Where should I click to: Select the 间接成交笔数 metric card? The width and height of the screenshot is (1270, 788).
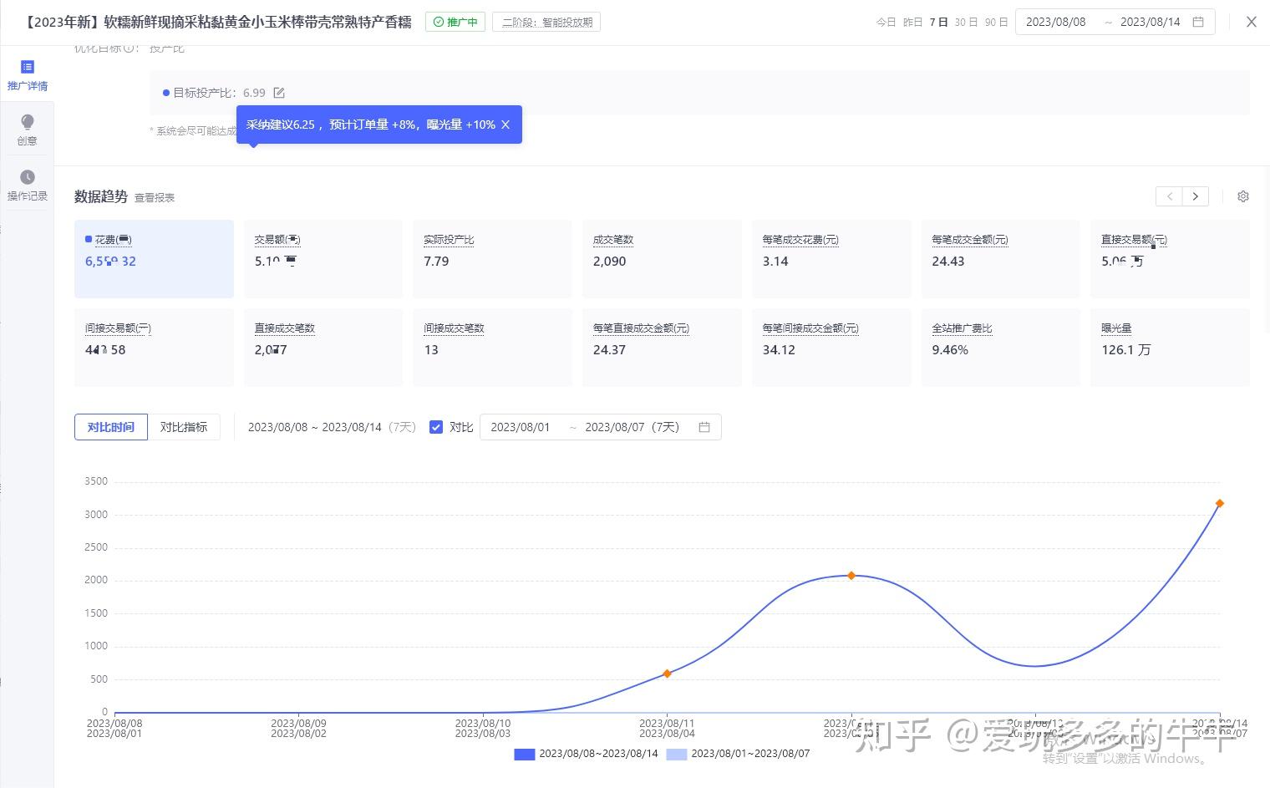pos(493,348)
